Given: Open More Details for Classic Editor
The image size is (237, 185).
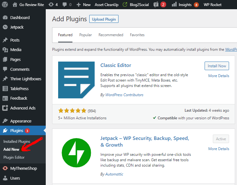Looking at the screenshot, I should point(219,76).
